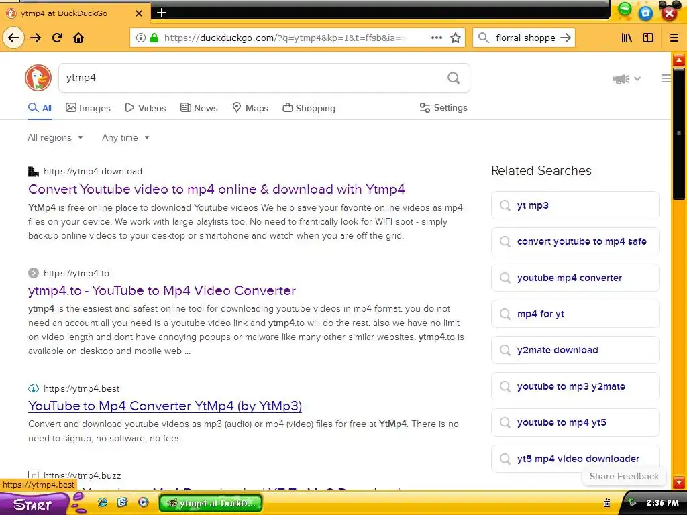687x515 pixels.
Task: Switch to the News tab
Action: point(199,108)
